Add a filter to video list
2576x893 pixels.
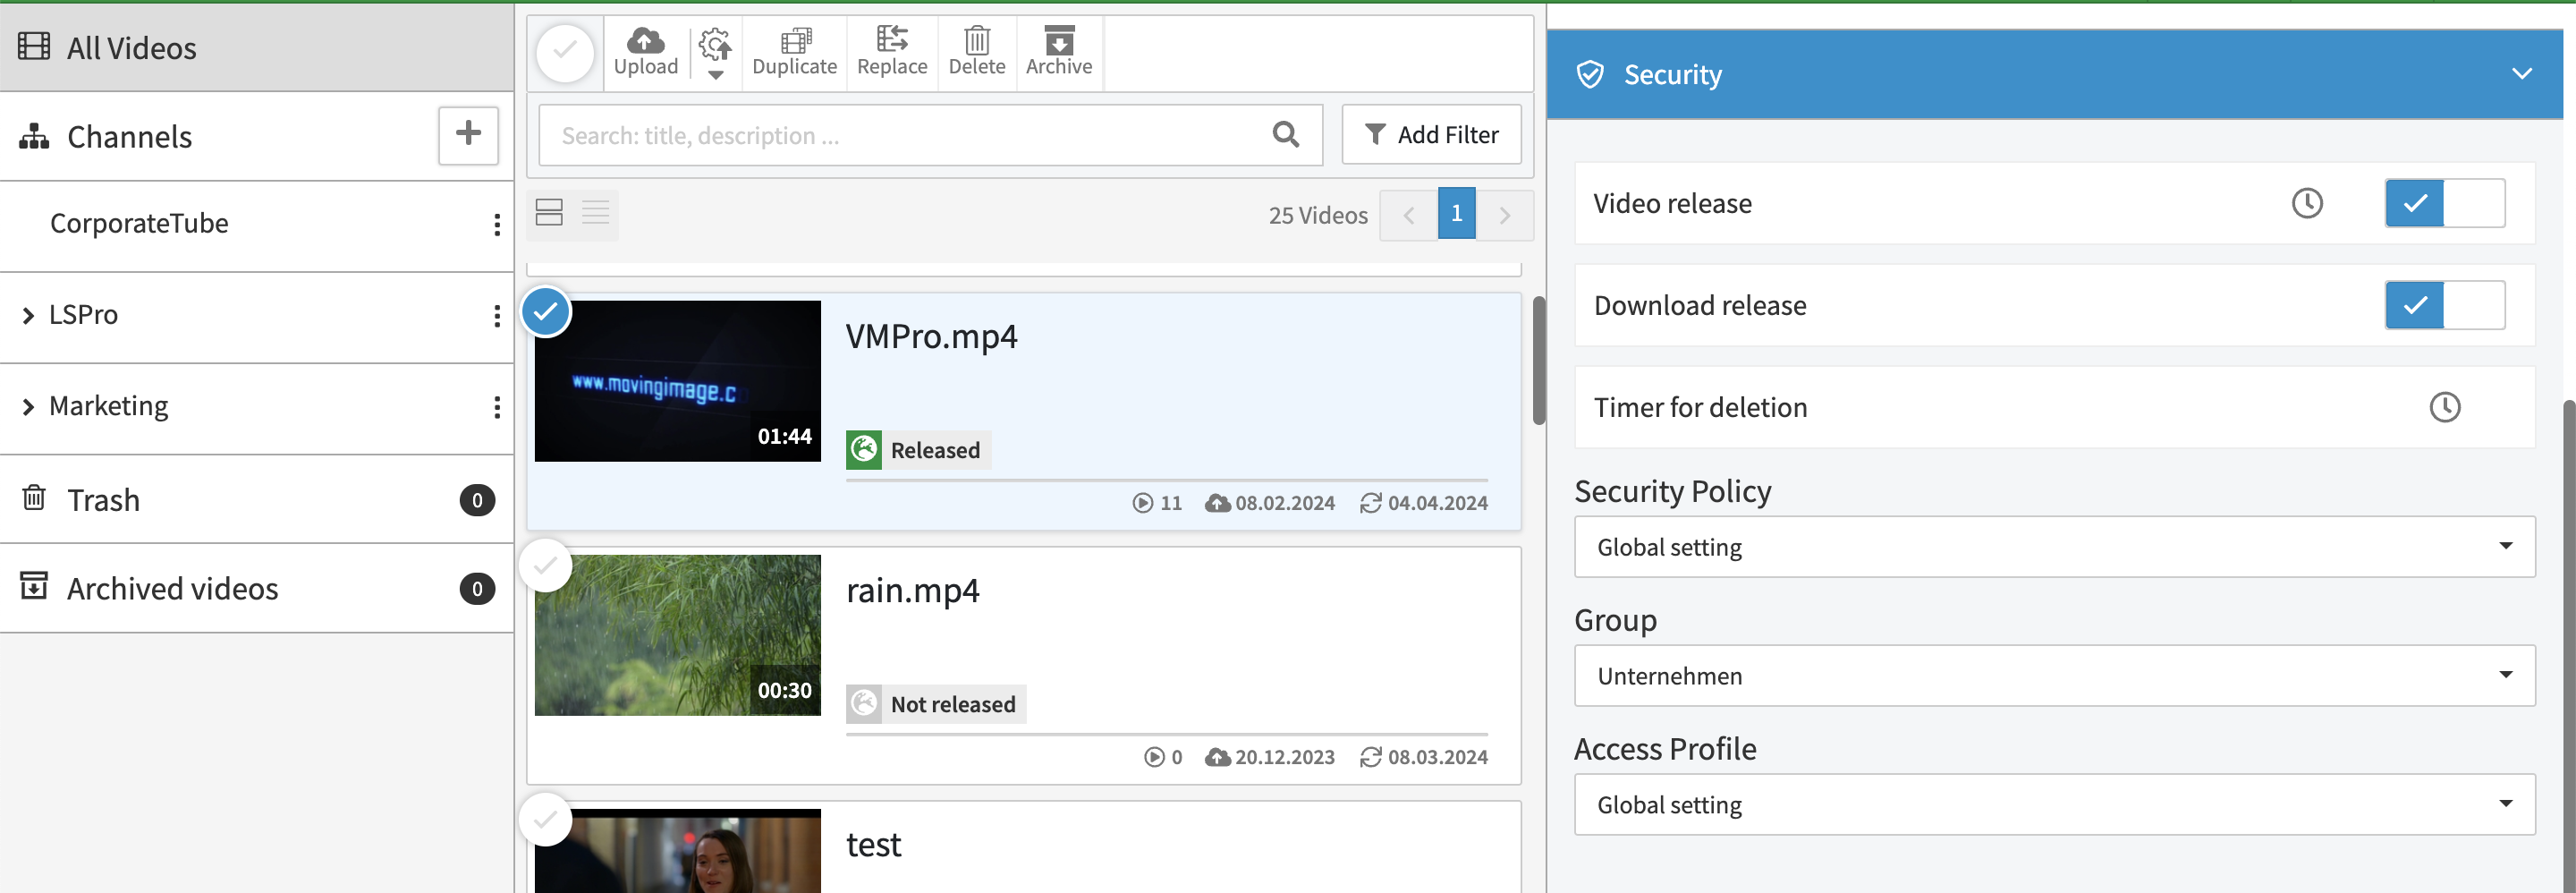pyautogui.click(x=1431, y=134)
